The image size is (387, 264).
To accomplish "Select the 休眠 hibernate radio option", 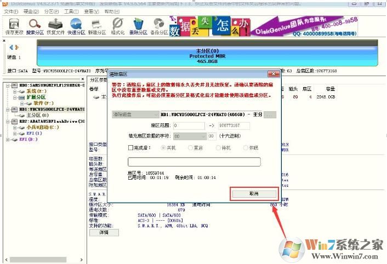I will (x=246, y=148).
